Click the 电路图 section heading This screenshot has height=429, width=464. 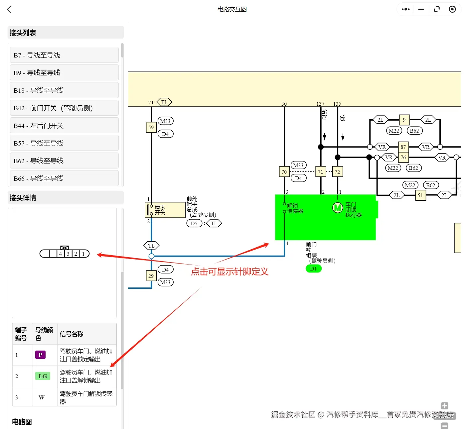coord(22,422)
